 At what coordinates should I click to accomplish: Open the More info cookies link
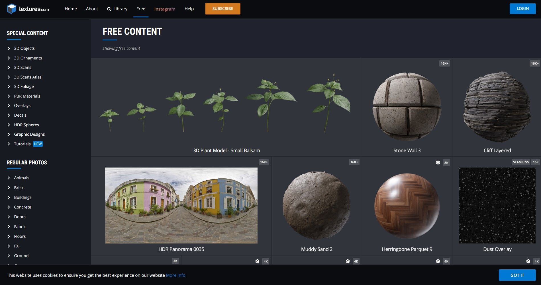pyautogui.click(x=175, y=275)
